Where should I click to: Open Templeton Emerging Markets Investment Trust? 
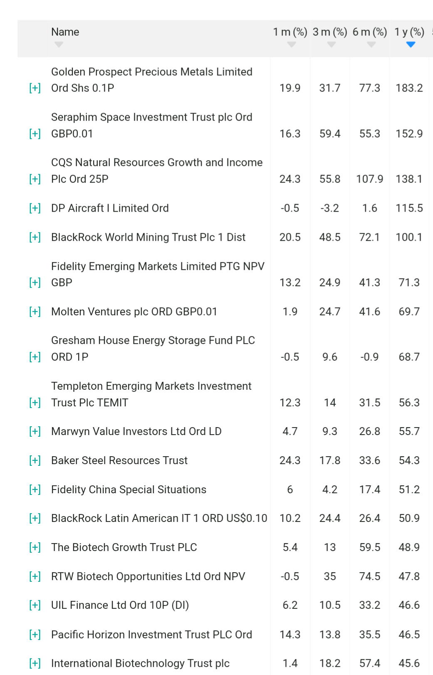[x=151, y=394]
